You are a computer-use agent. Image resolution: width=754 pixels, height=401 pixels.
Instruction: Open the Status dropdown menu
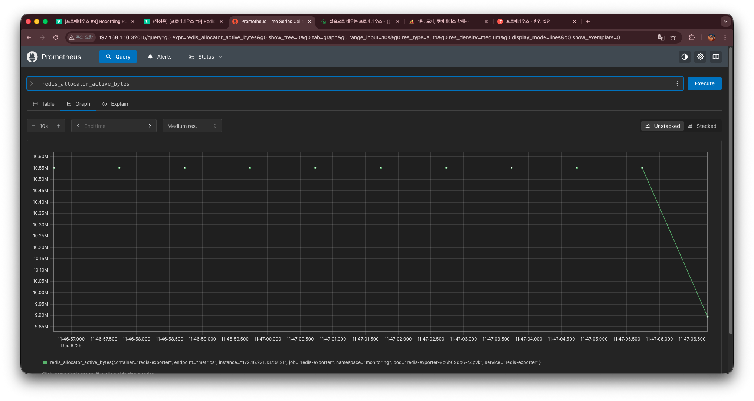206,57
